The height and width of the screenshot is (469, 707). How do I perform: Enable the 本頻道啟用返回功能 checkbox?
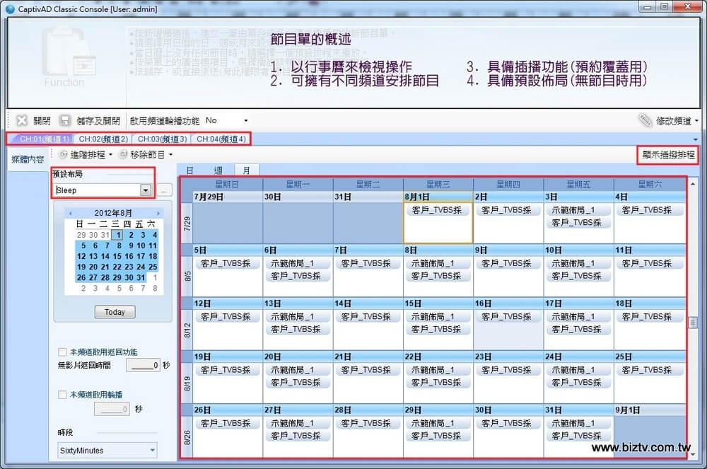62,352
